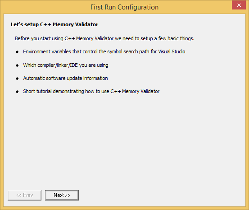Click the diamond bullet beside Short tutorial
This screenshot has width=249, height=210.
[x=17, y=92]
